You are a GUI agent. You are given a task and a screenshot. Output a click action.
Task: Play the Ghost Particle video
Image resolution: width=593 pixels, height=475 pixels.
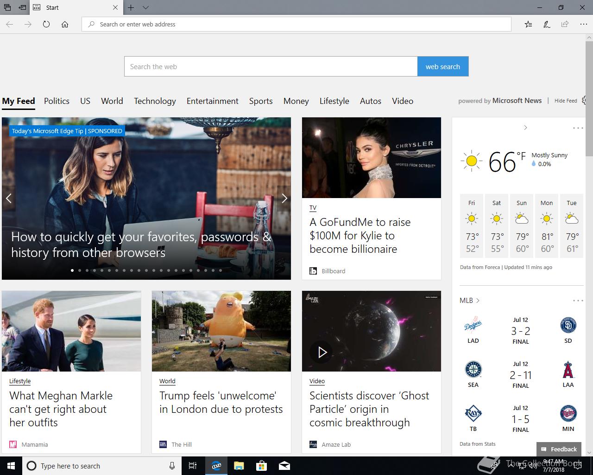point(322,353)
